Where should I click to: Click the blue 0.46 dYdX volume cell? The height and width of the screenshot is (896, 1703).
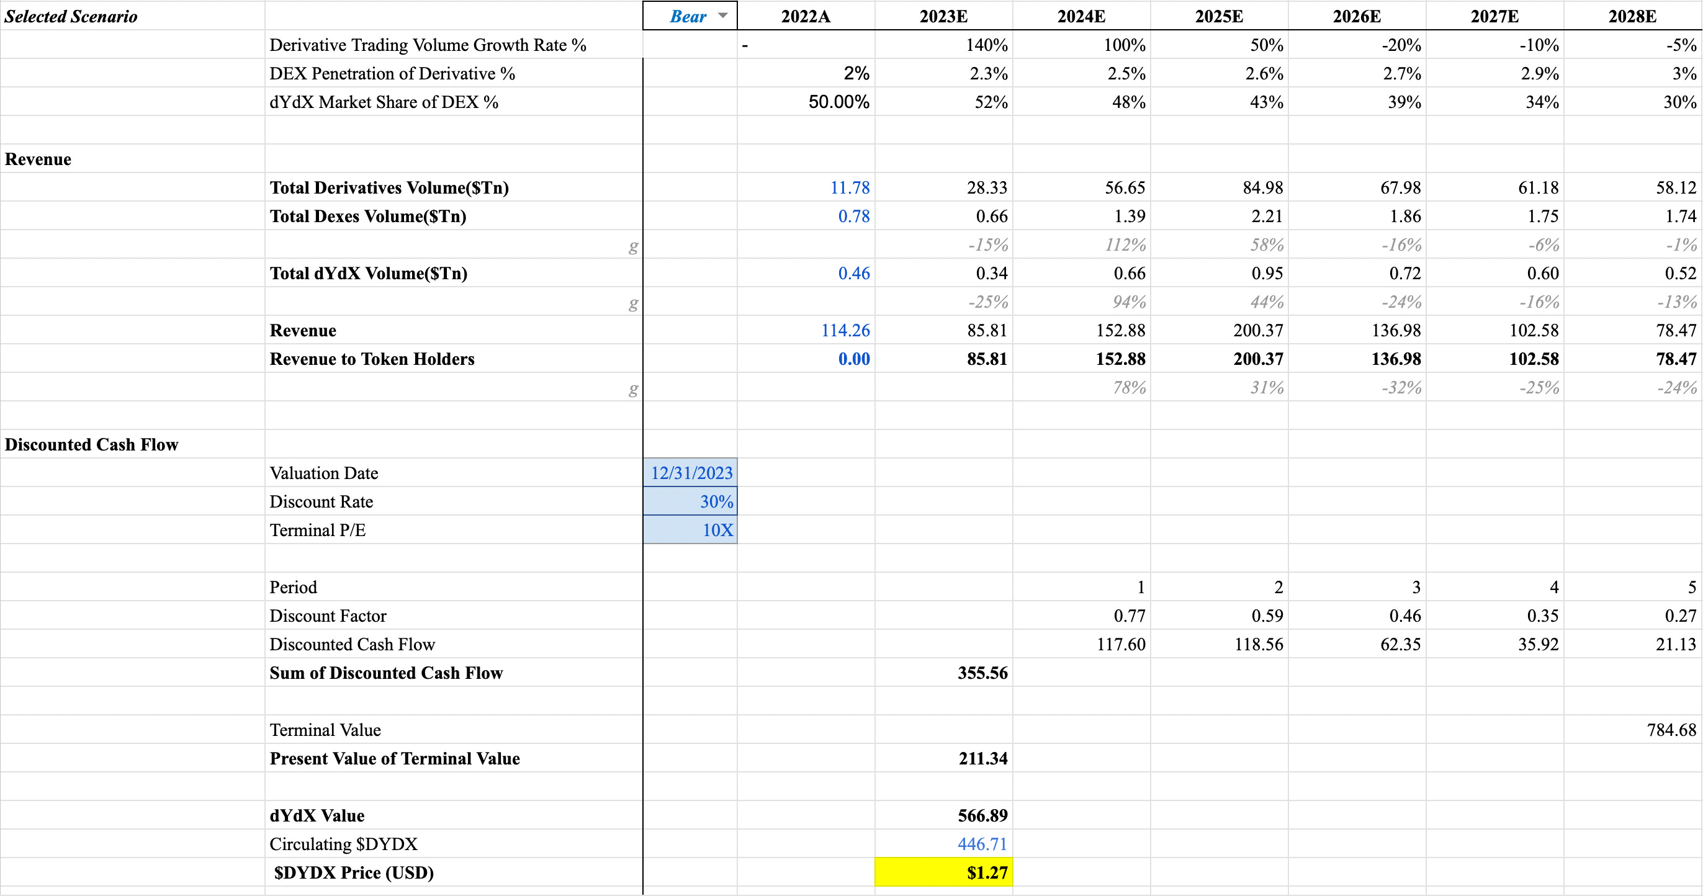click(805, 273)
